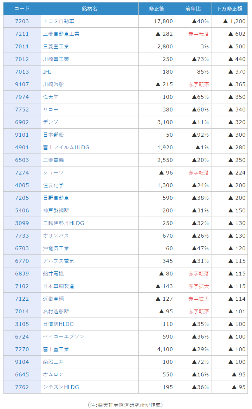Open the 三菱重工業 link
252x409 pixels.
pyautogui.click(x=56, y=46)
